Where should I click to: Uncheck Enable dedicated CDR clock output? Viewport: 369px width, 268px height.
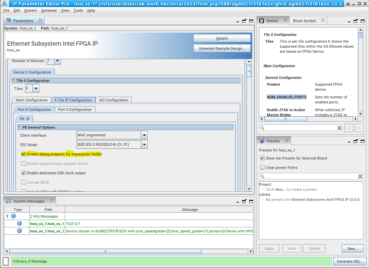[x=24, y=173]
